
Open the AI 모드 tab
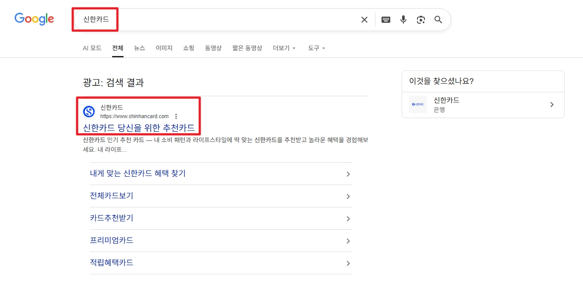pos(92,48)
